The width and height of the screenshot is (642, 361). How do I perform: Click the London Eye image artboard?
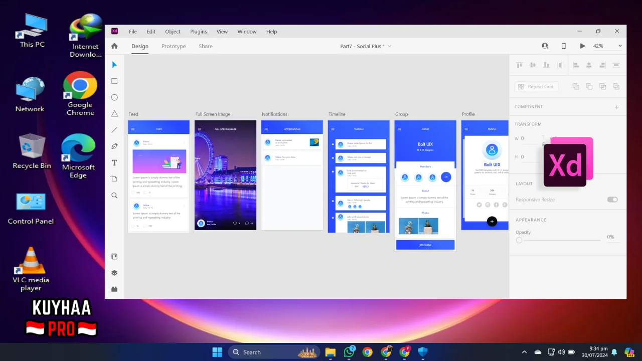point(225,175)
